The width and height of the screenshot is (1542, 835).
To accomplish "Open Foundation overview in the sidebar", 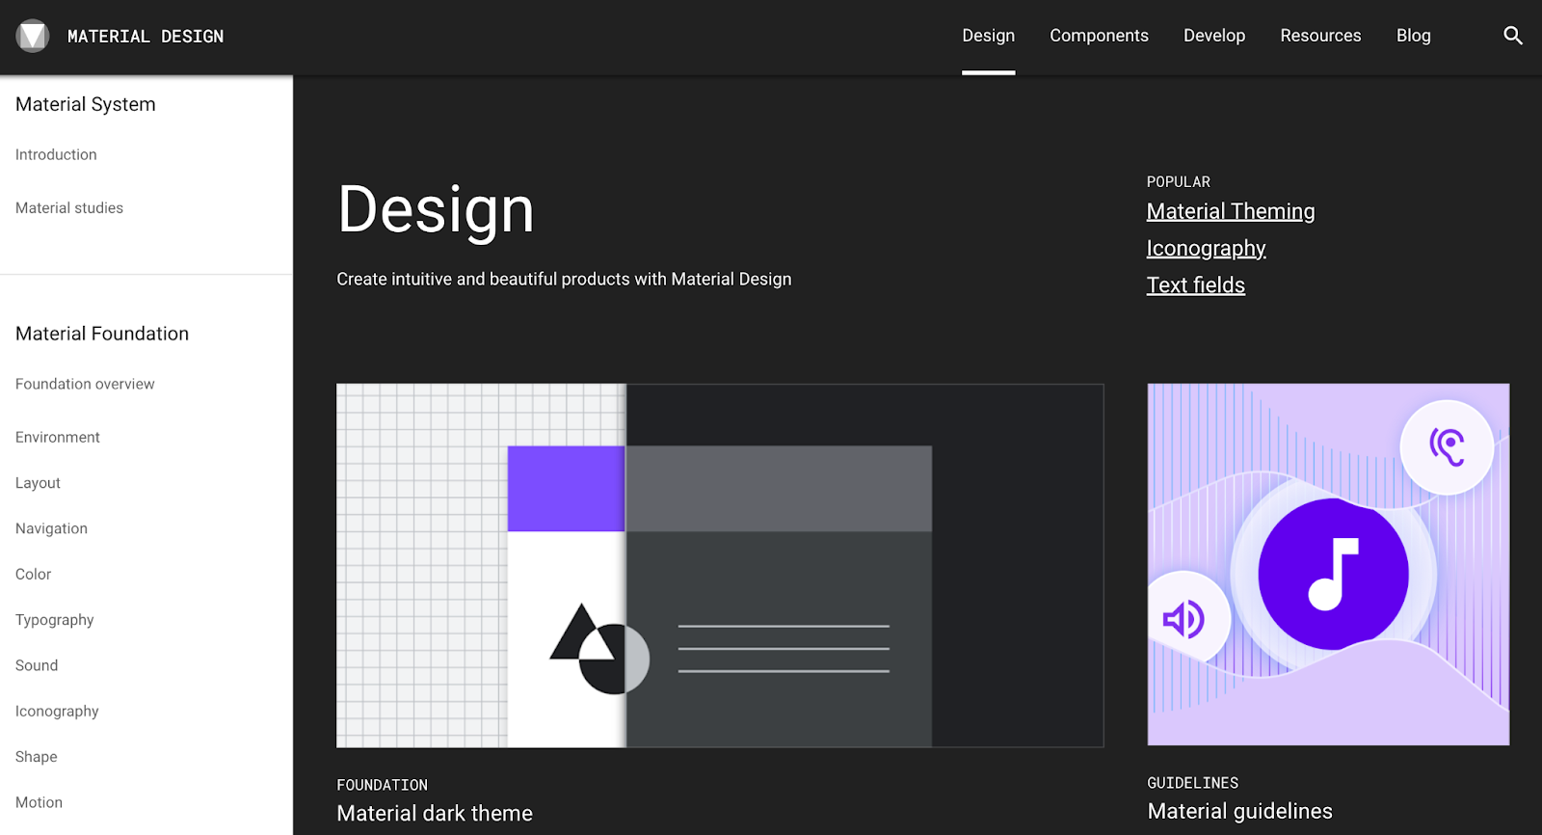I will click(85, 384).
